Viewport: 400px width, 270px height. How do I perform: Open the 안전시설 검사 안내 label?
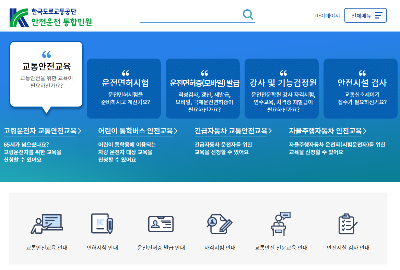click(x=348, y=248)
